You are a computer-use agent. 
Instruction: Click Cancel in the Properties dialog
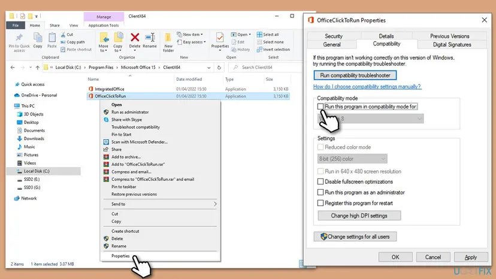tap(433, 257)
